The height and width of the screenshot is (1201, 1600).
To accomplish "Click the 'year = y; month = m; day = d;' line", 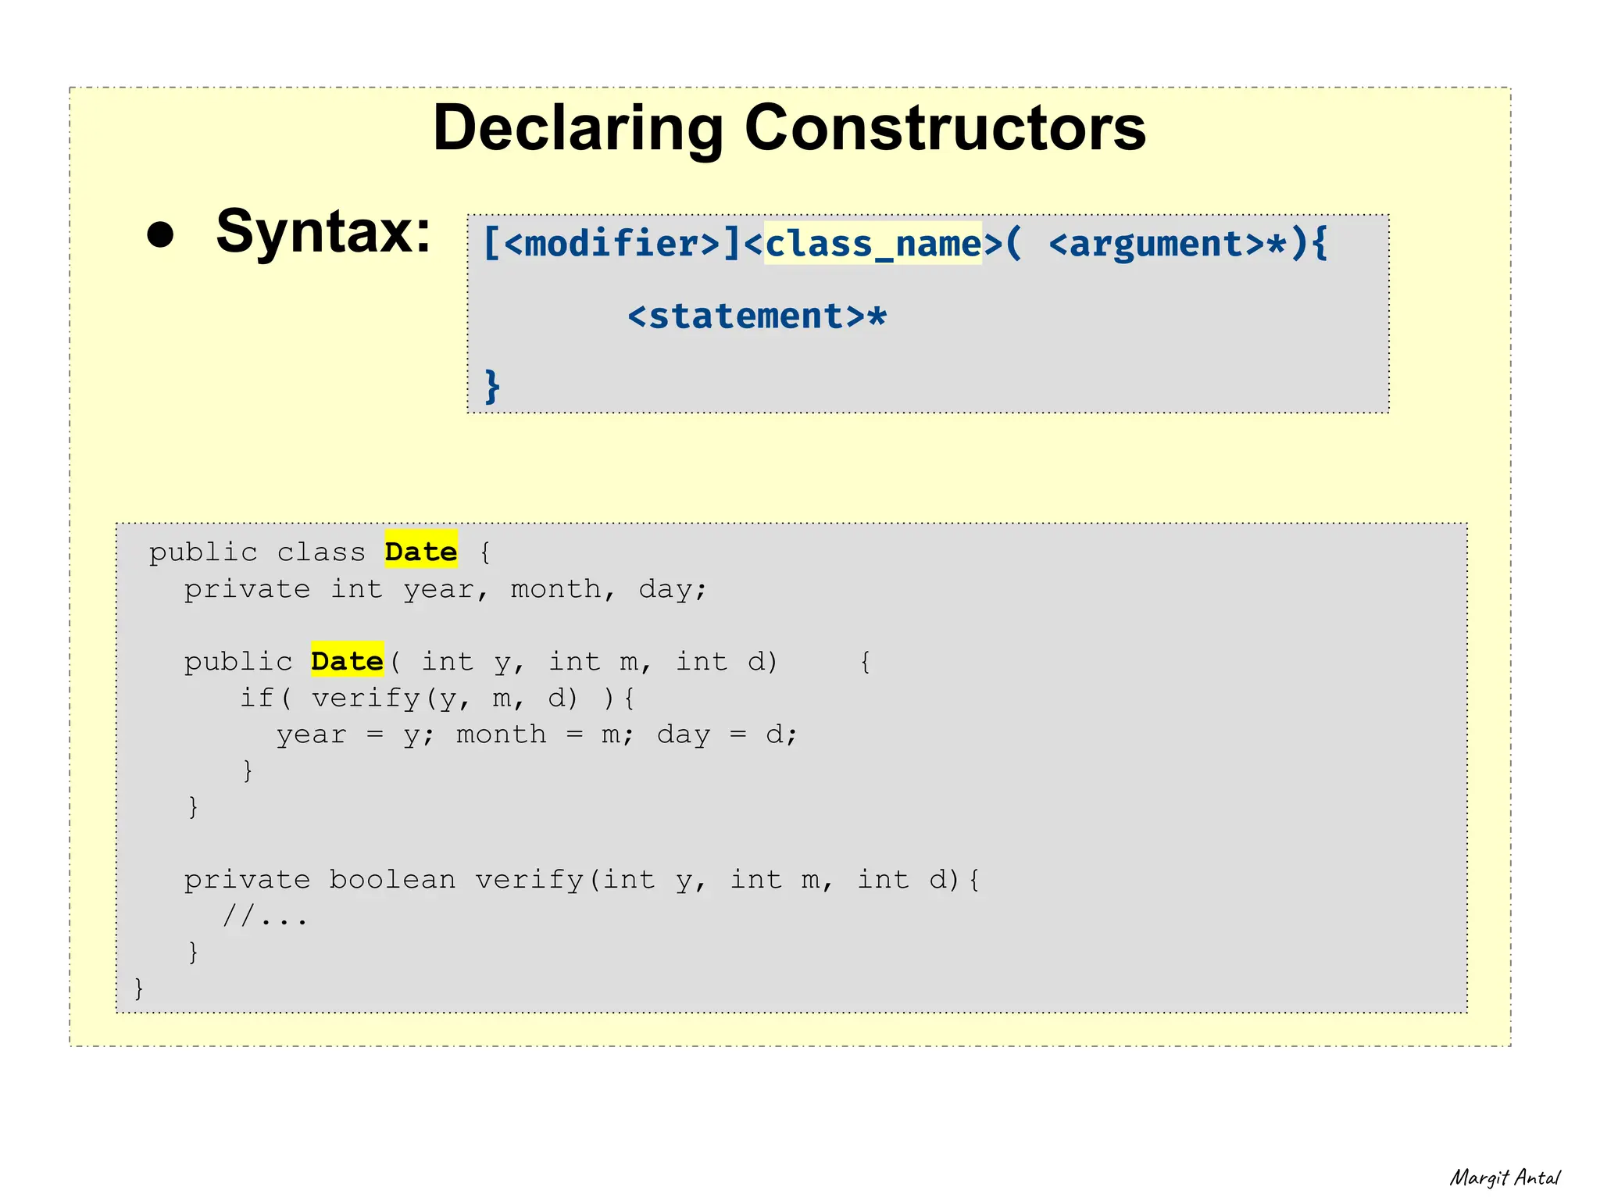I will point(537,735).
